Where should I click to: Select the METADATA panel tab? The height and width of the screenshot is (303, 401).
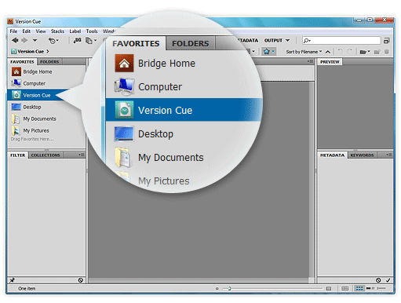[333, 155]
